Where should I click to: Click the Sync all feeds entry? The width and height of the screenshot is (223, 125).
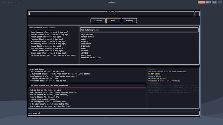coord(37,69)
